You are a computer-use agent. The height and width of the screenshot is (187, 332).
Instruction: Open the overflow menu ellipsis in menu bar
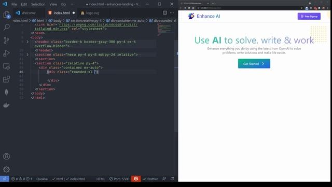[x=73, y=4]
